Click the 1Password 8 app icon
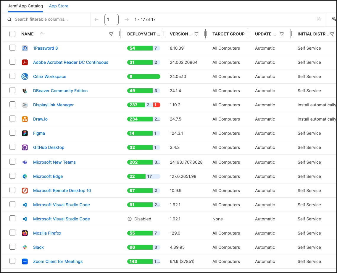Viewport: 337px width, 273px height. click(x=25, y=48)
